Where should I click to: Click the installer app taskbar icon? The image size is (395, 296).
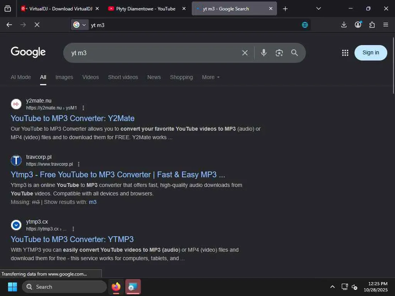click(133, 287)
